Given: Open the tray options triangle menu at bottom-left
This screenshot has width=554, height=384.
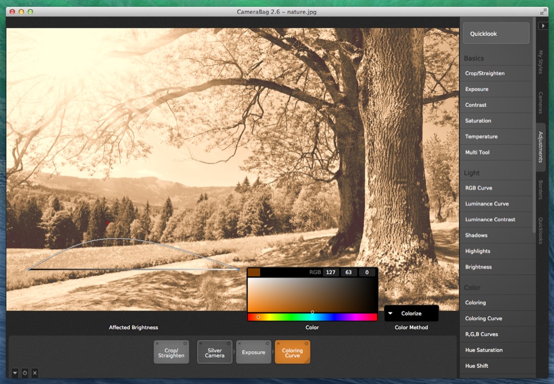Looking at the screenshot, I should (15, 372).
